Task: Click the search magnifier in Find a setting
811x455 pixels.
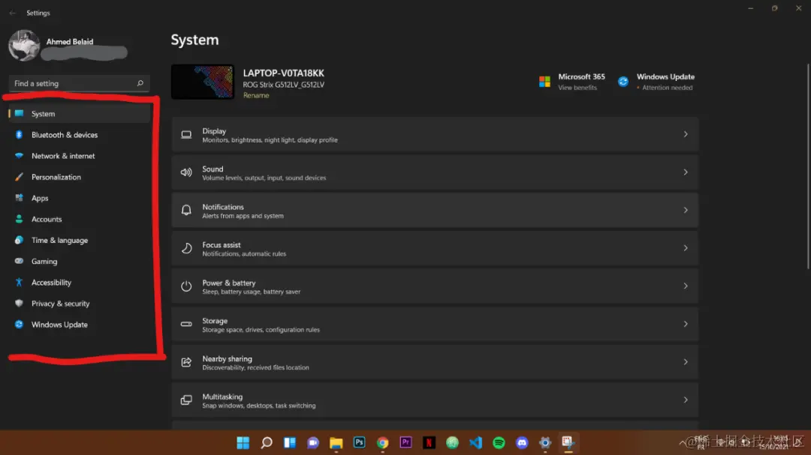Action: coord(140,83)
